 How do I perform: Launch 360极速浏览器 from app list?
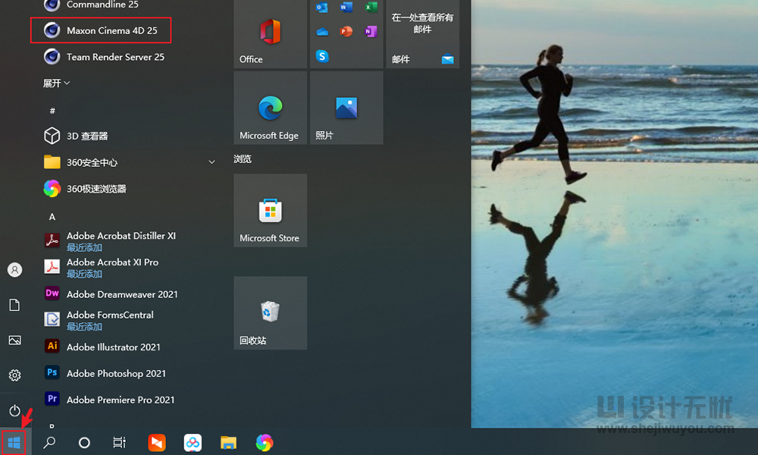[x=85, y=189]
